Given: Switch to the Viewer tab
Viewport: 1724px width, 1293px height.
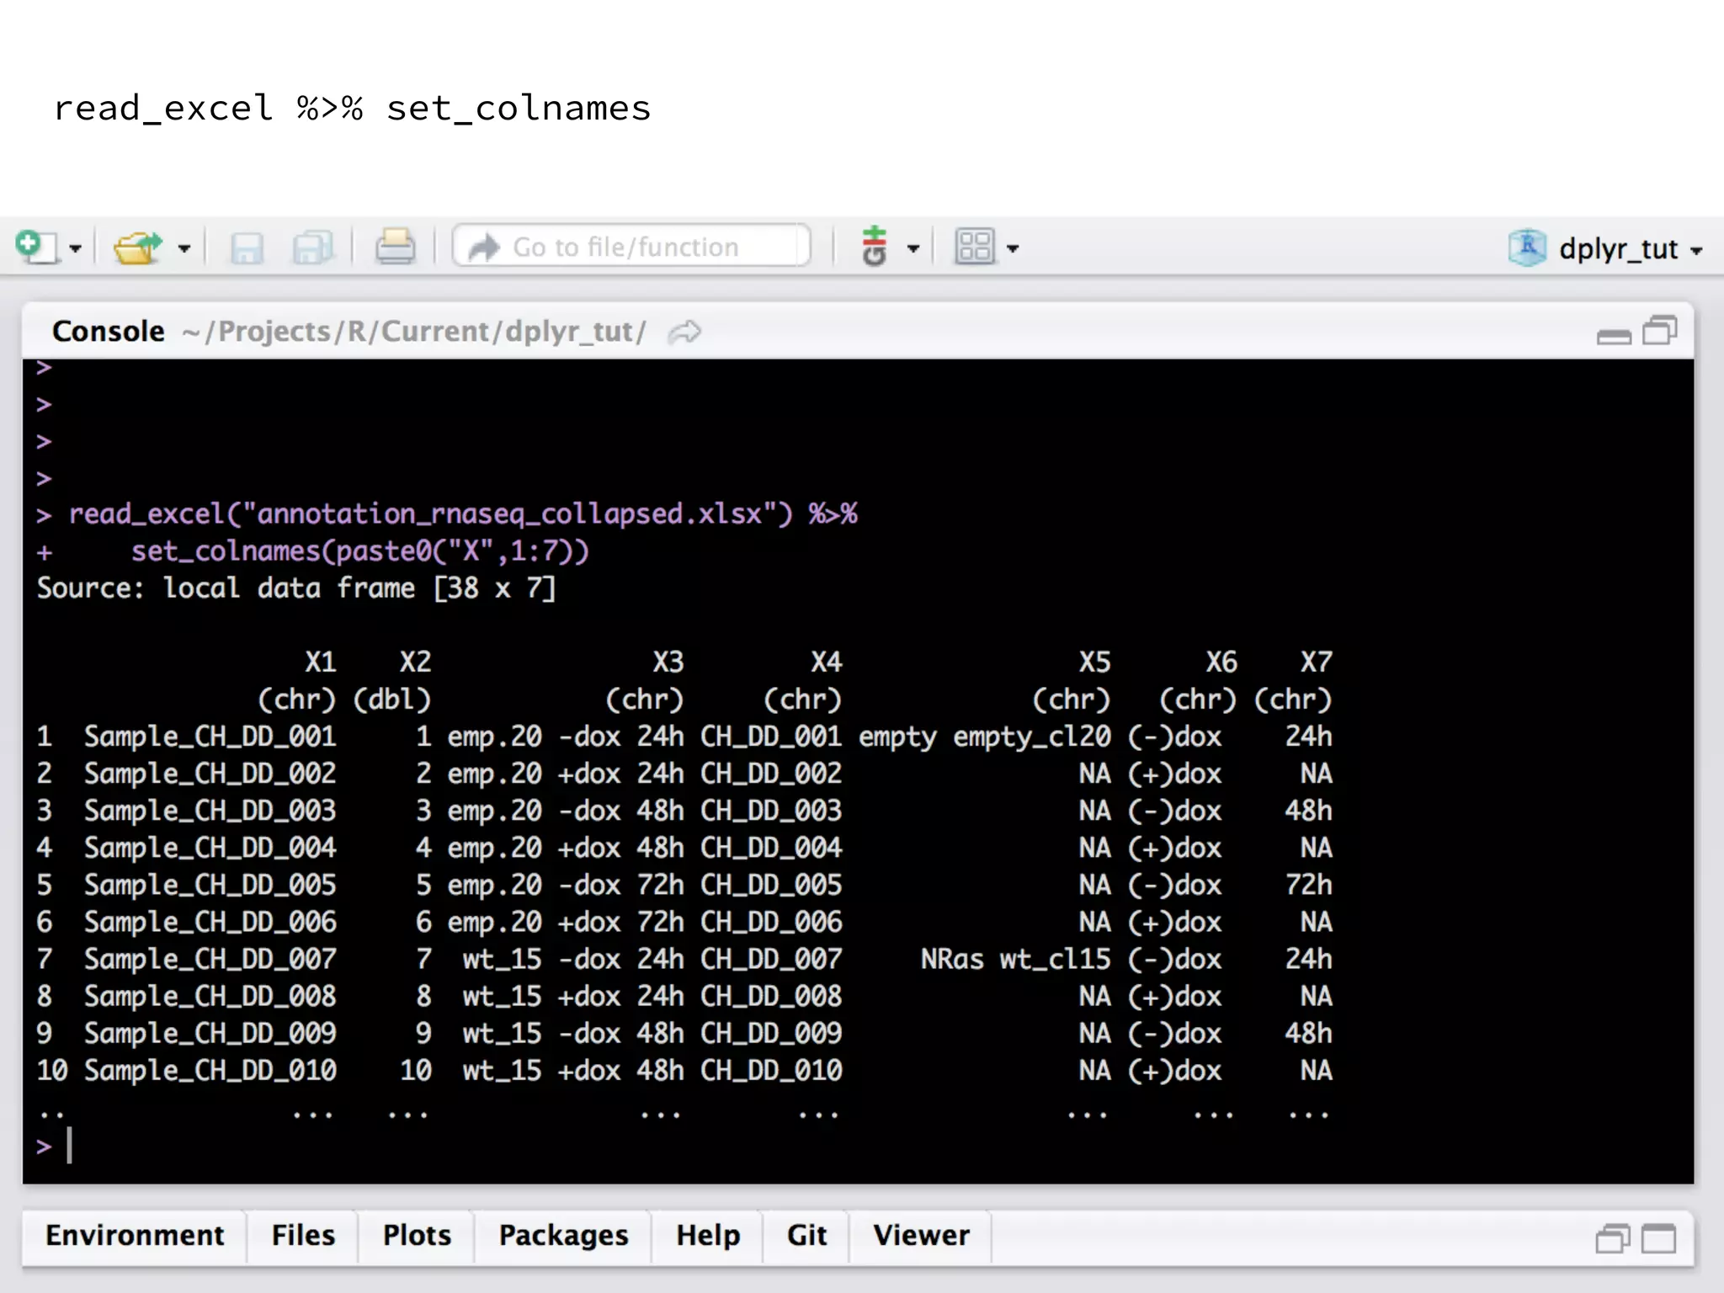Looking at the screenshot, I should pyautogui.click(x=921, y=1235).
